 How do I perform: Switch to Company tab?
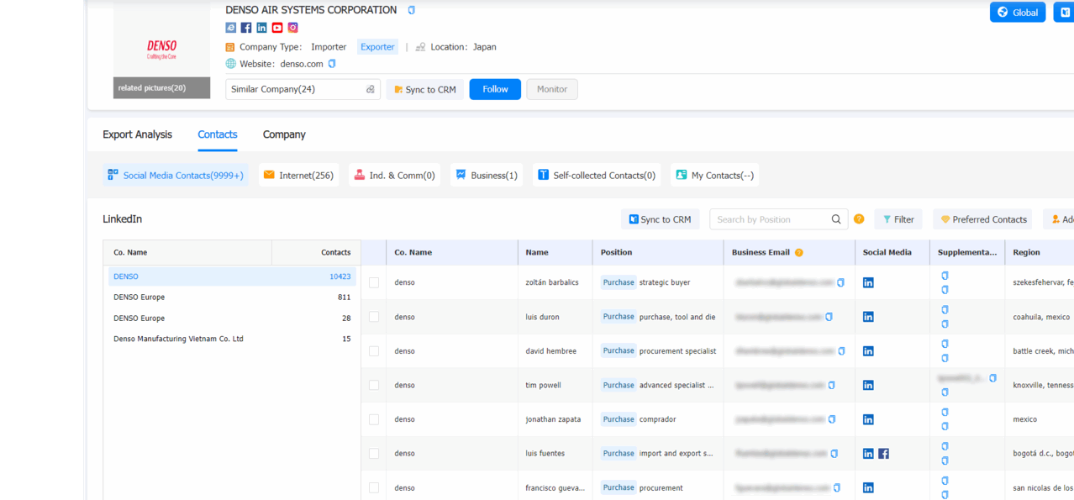(284, 134)
